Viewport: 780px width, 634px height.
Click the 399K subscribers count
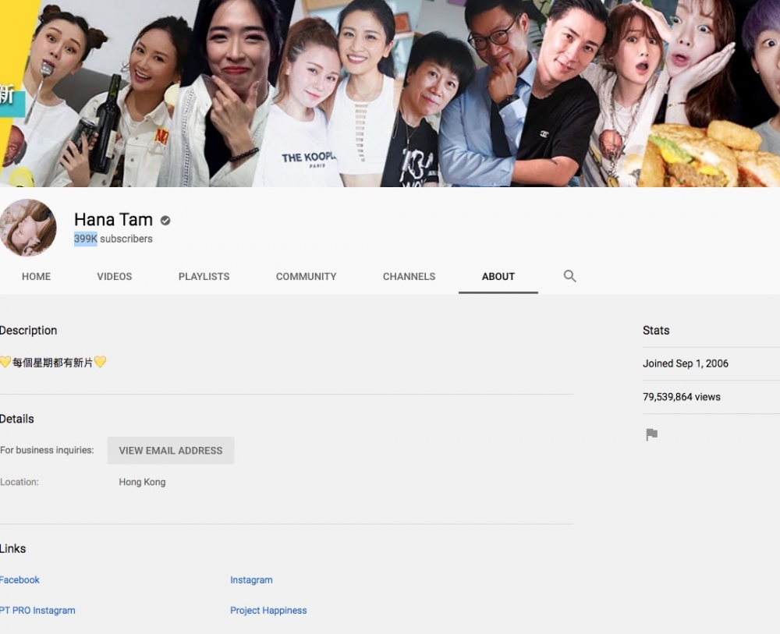tap(113, 239)
